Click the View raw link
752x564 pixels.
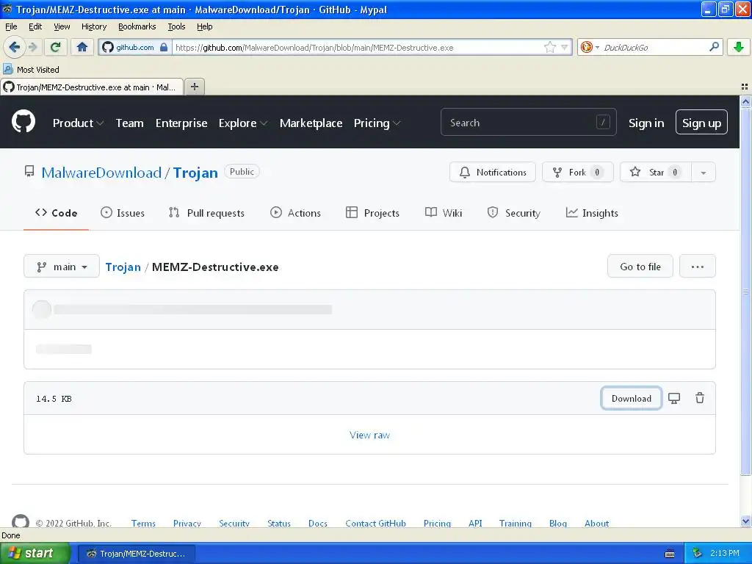coord(369,435)
